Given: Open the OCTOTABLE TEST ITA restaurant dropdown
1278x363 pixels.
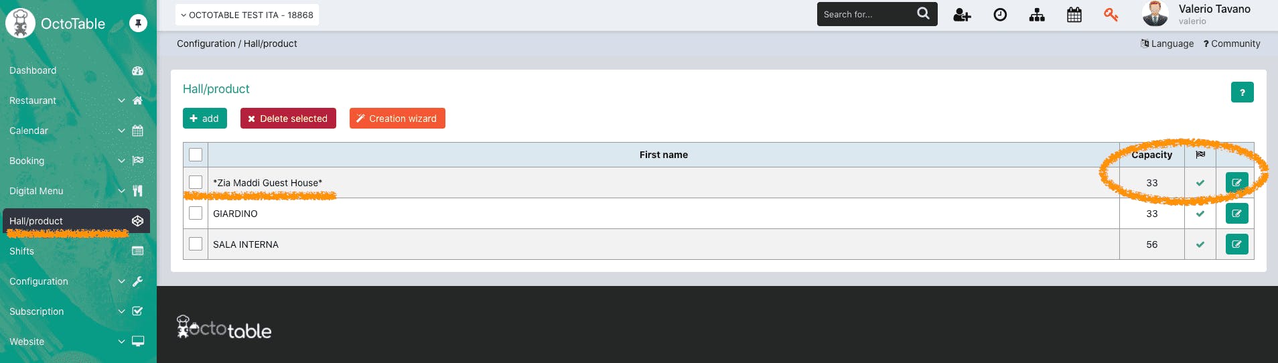Looking at the screenshot, I should [247, 15].
